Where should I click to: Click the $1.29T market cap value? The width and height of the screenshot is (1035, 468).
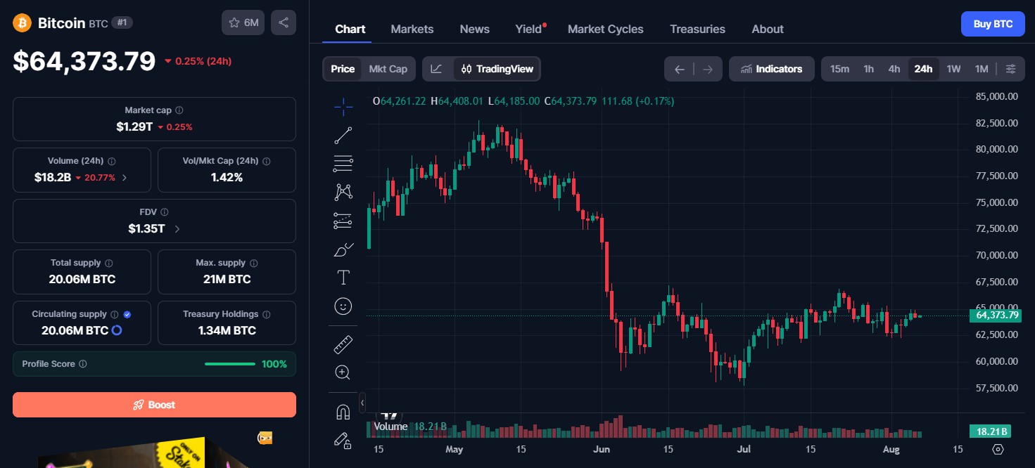coord(134,126)
